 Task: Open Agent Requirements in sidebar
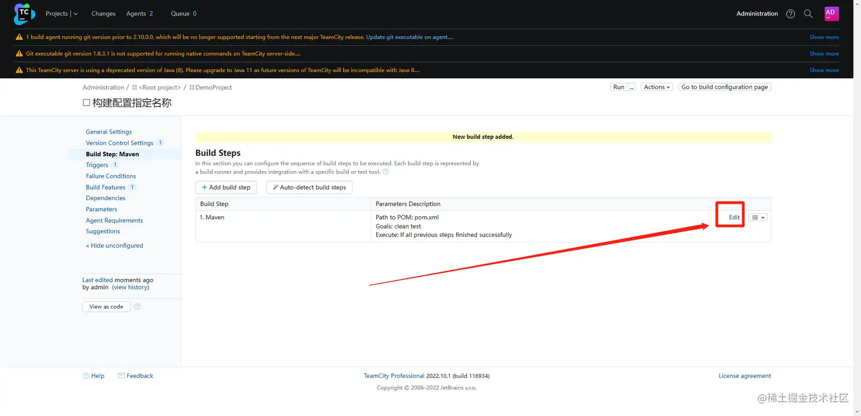click(x=114, y=221)
